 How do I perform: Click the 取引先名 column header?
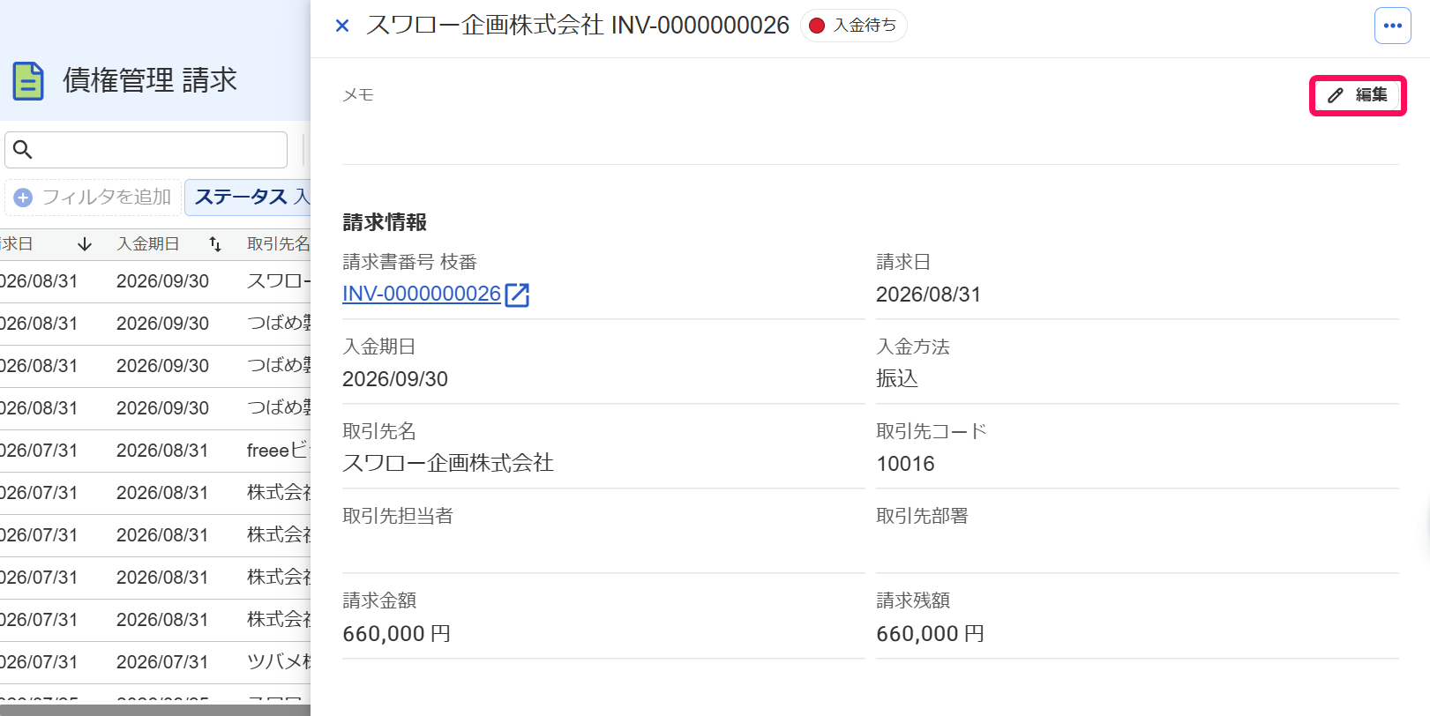click(x=279, y=244)
